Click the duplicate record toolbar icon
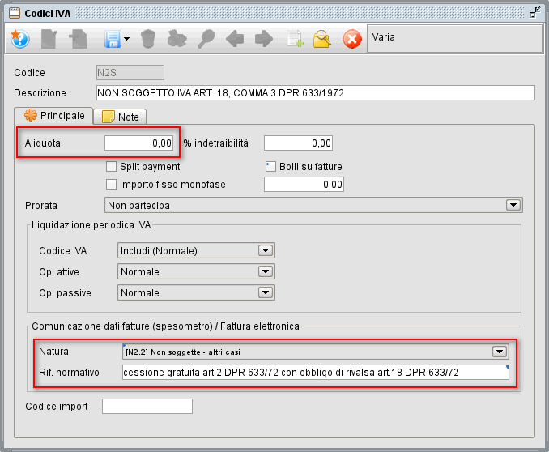Screen dimensions: 549x452 coord(78,39)
